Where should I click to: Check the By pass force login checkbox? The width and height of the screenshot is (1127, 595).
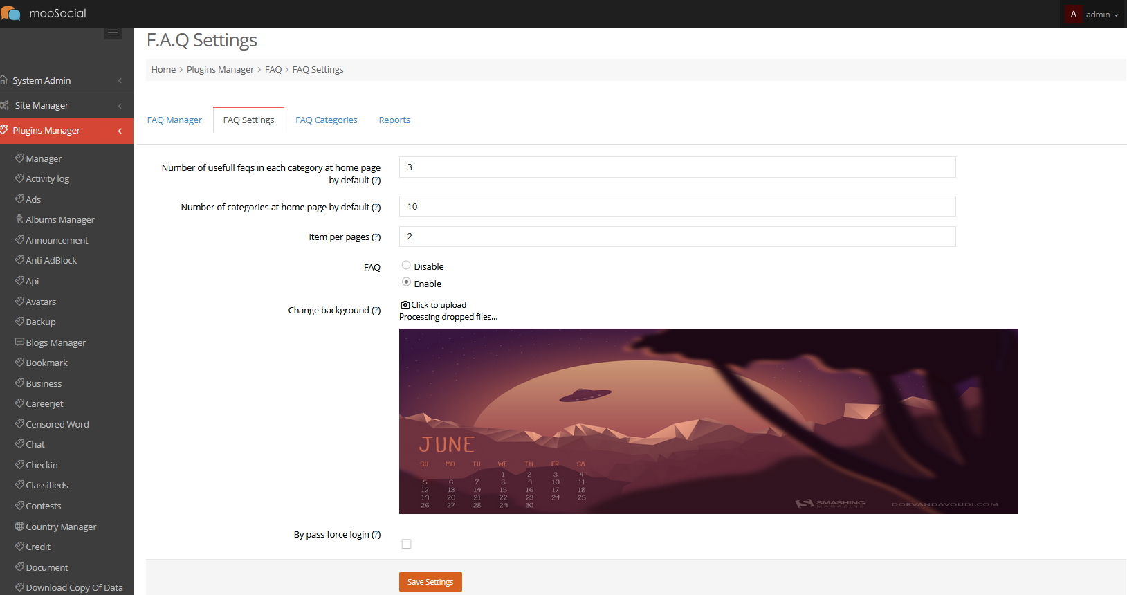point(406,544)
